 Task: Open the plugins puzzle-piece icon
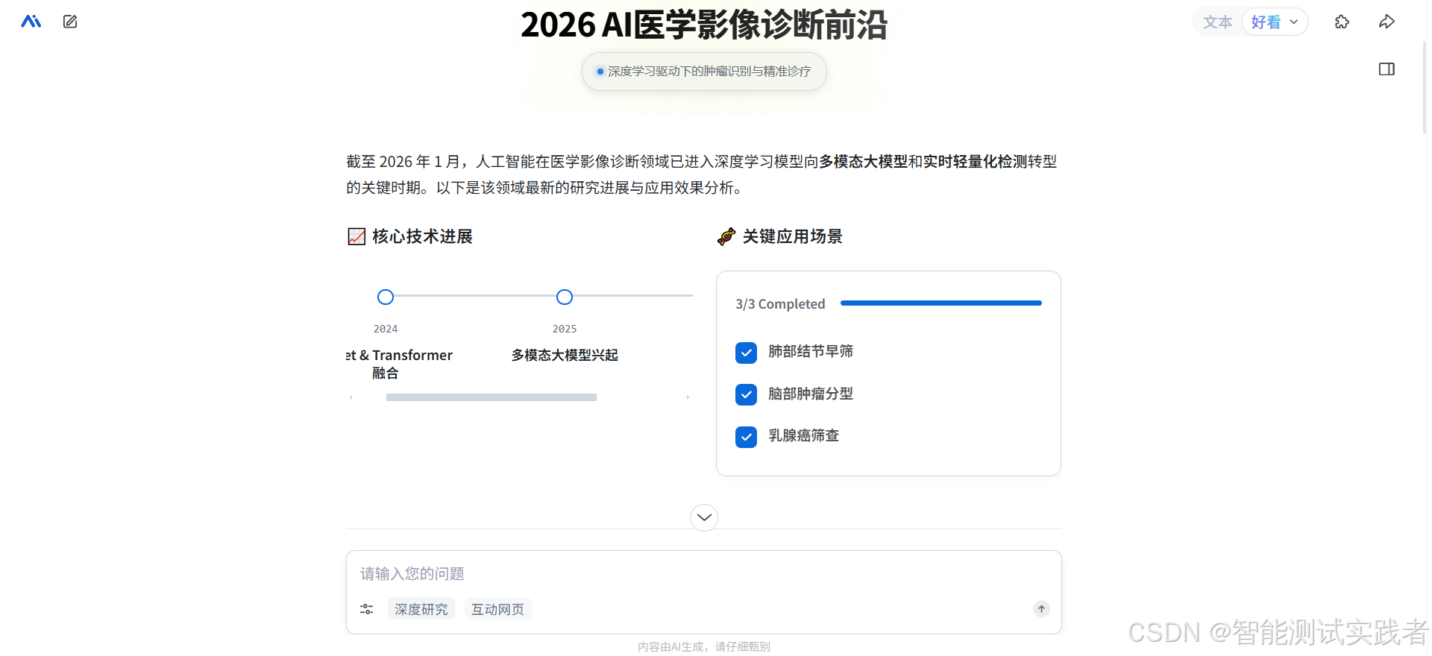(1342, 22)
